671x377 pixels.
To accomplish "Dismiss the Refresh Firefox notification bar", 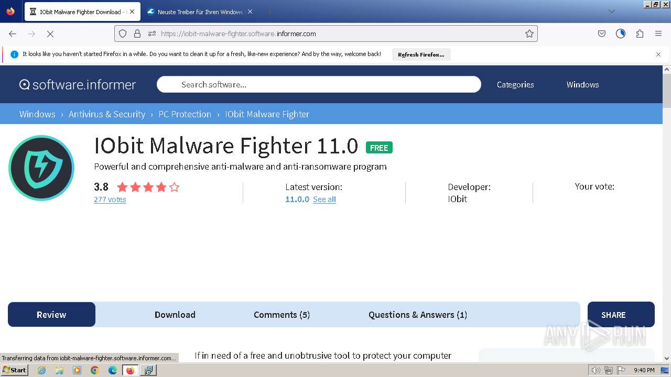I will pos(658,54).
